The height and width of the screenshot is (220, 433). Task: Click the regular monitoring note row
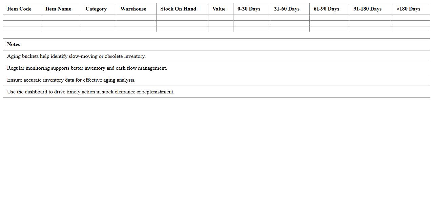click(x=87, y=68)
